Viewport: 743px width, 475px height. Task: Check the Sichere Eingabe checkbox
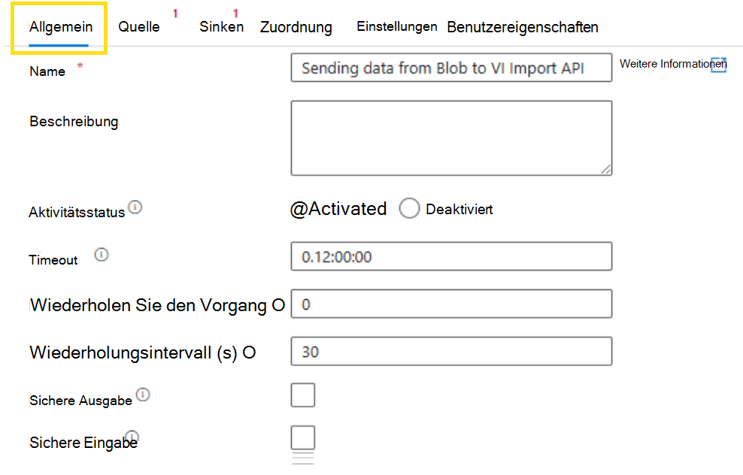click(x=302, y=437)
